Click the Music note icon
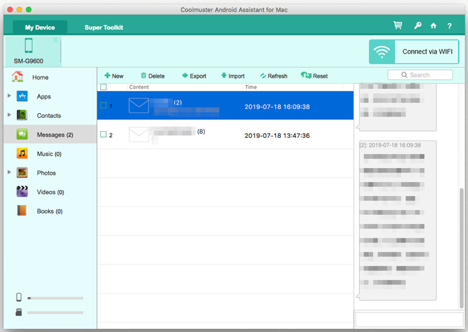Viewport: 468px width, 332px height. (x=22, y=153)
